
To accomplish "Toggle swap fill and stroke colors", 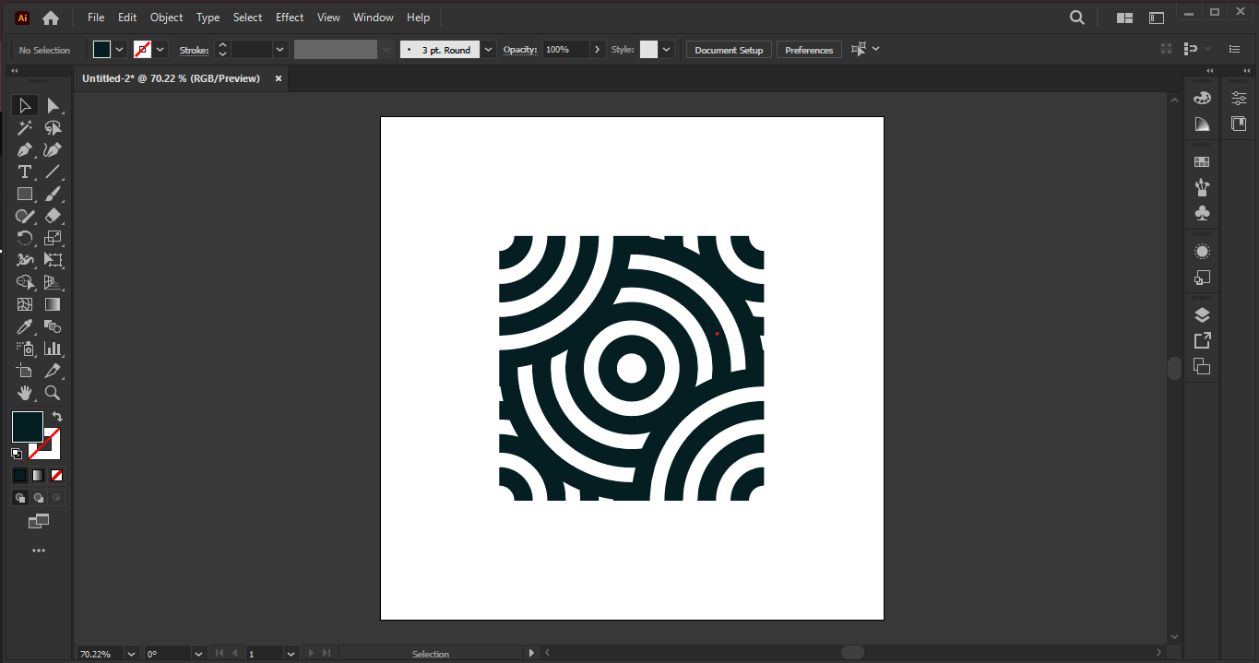I will click(x=55, y=415).
